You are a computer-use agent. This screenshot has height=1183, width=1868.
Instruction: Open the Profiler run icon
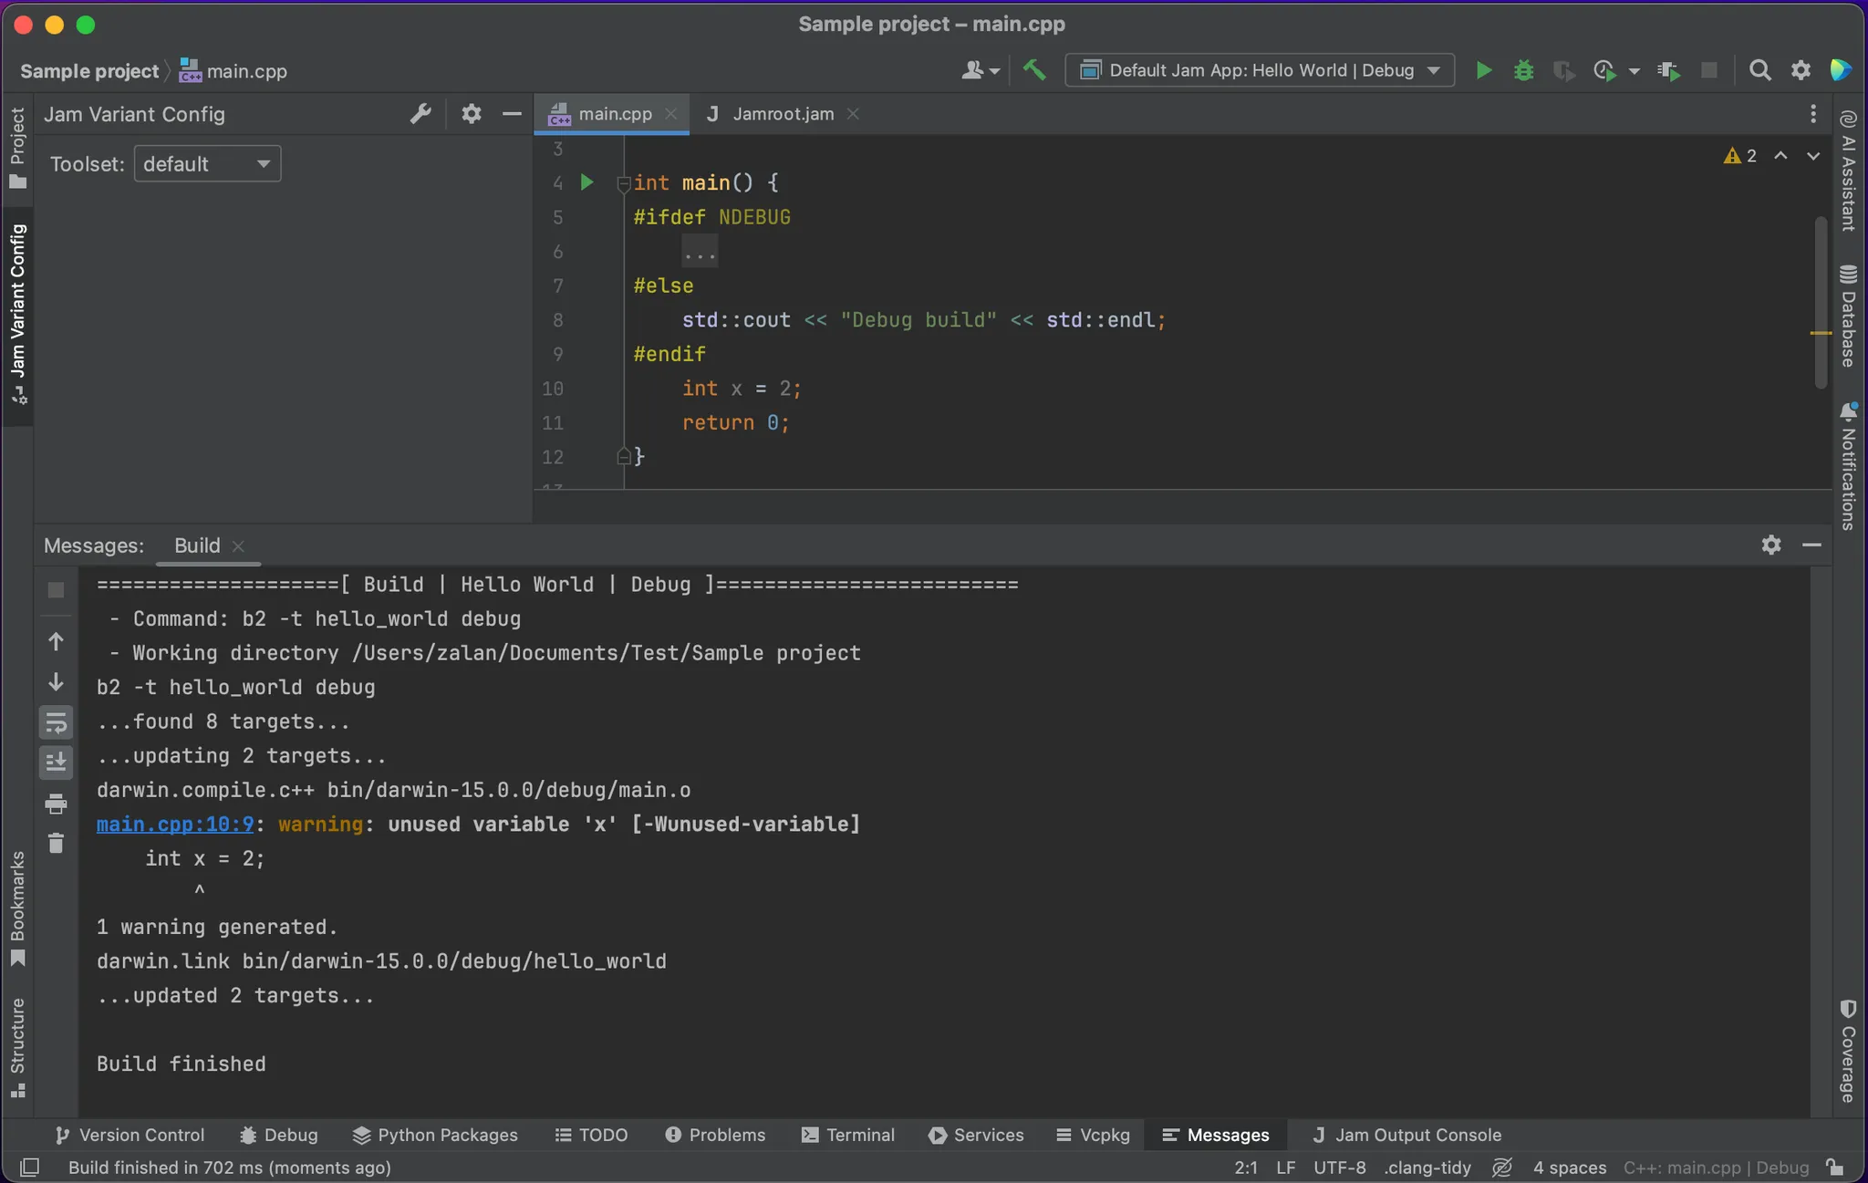1604,70
